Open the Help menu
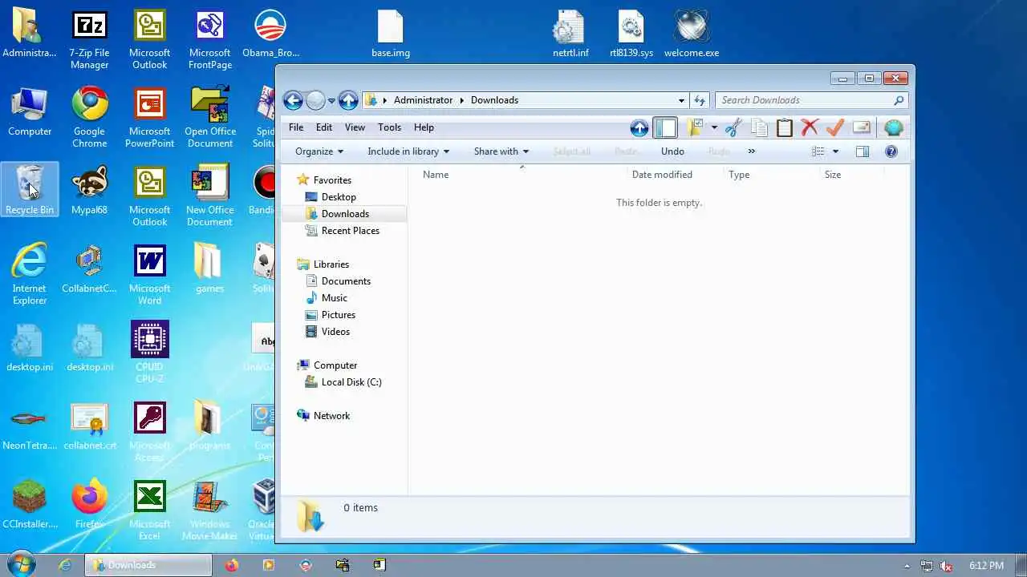The image size is (1027, 577). click(424, 127)
